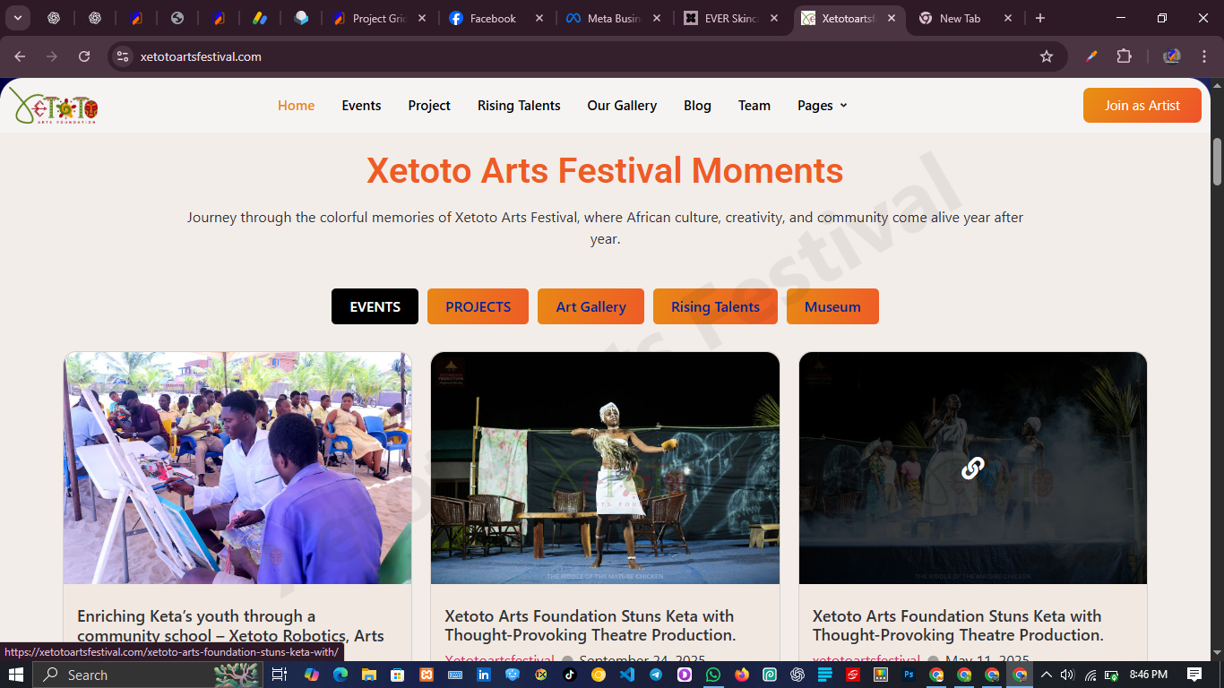Select Blog in the site navigation
This screenshot has height=688, width=1224.
click(697, 105)
